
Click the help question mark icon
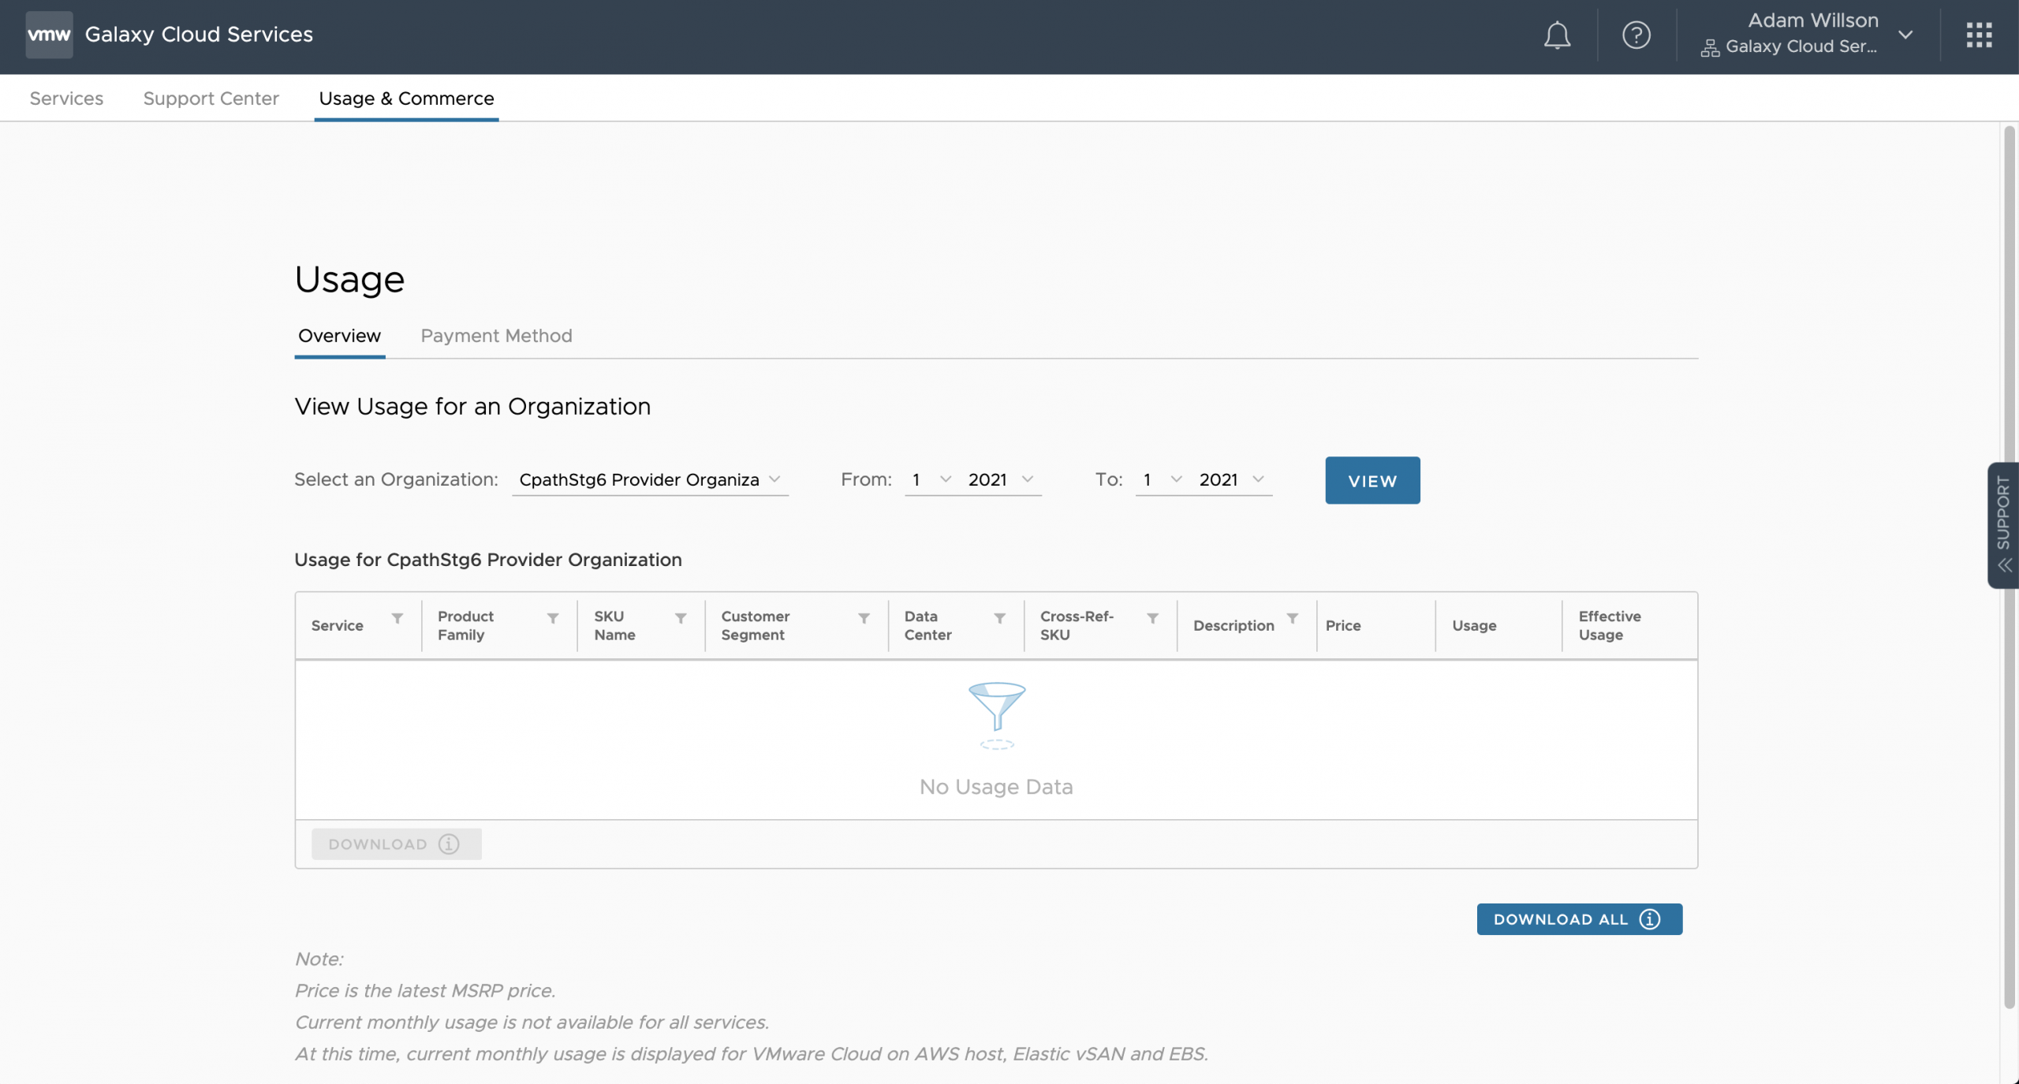pos(1636,35)
